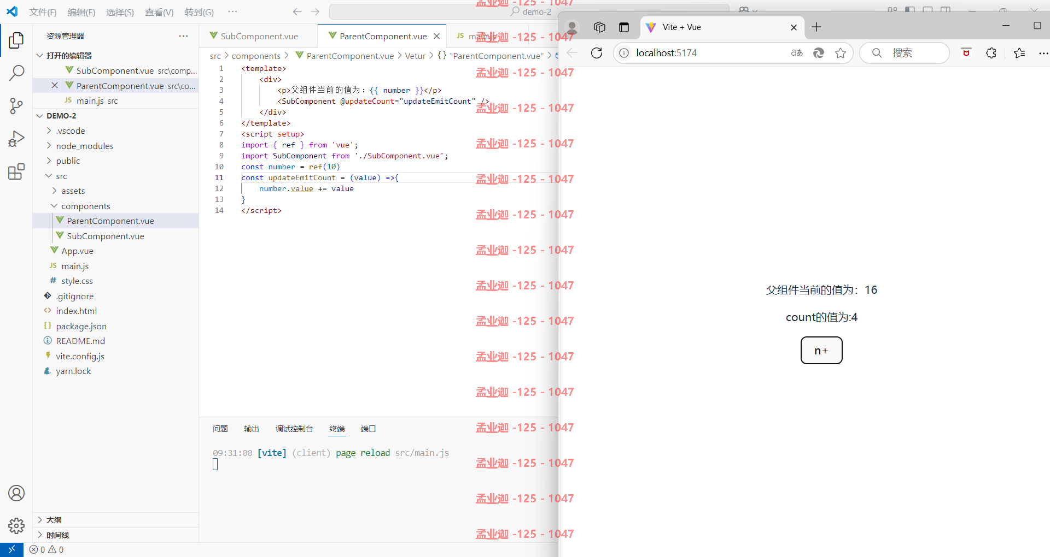
Task: Click the Vetur breadcrumb segment
Action: click(415, 56)
